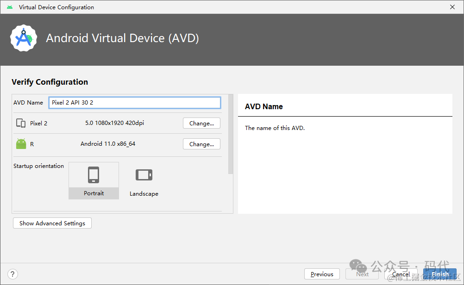Click the 'Android 11.0 x86_64' text
The height and width of the screenshot is (285, 464).
pyautogui.click(x=108, y=144)
